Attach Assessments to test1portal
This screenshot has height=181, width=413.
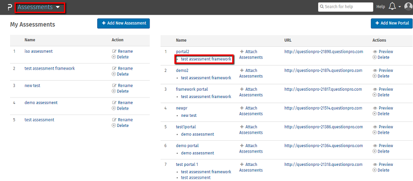pyautogui.click(x=251, y=130)
